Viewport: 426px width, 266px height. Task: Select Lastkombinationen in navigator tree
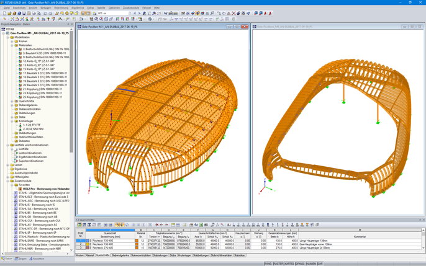tap(30, 153)
